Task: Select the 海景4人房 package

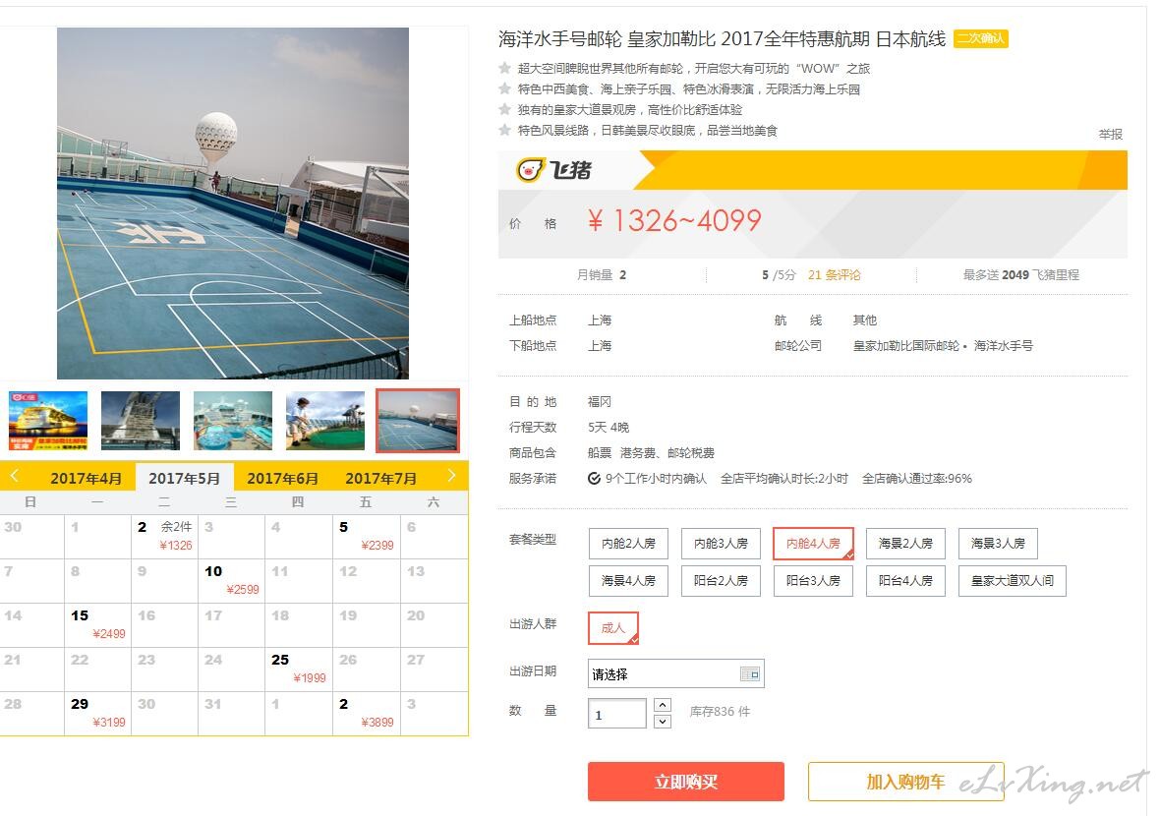Action: tap(629, 581)
